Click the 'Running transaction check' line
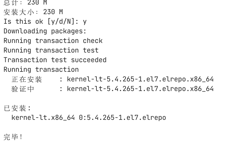 point(53,41)
